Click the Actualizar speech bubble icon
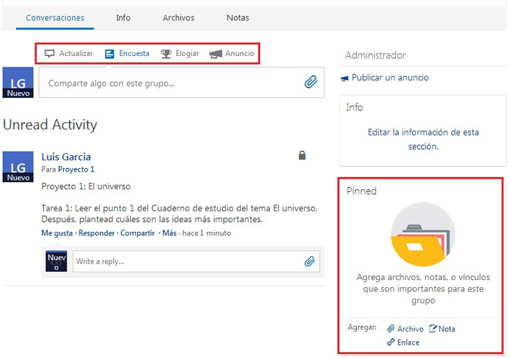 pos(50,54)
